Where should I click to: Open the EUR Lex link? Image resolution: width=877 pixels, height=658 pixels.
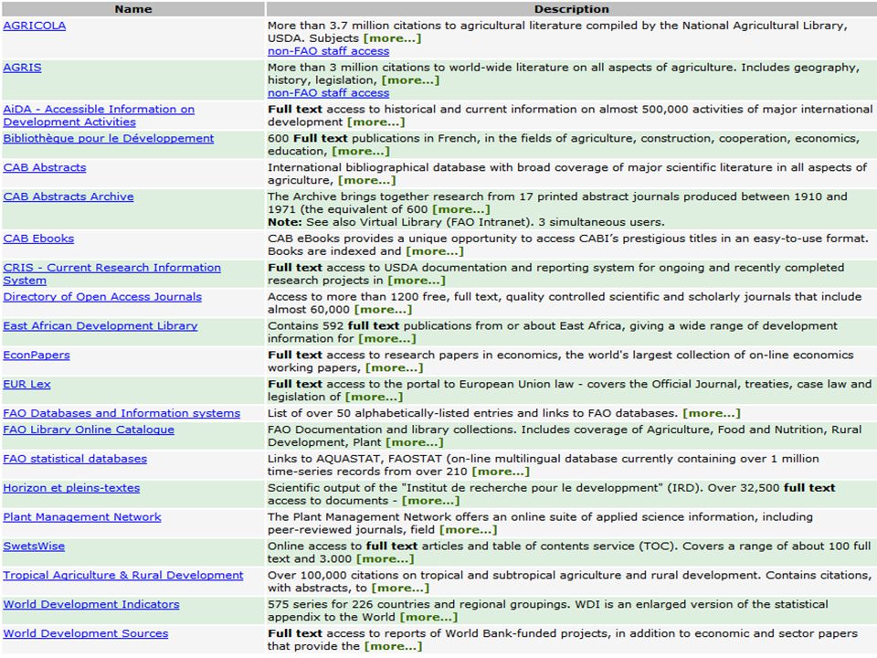26,384
